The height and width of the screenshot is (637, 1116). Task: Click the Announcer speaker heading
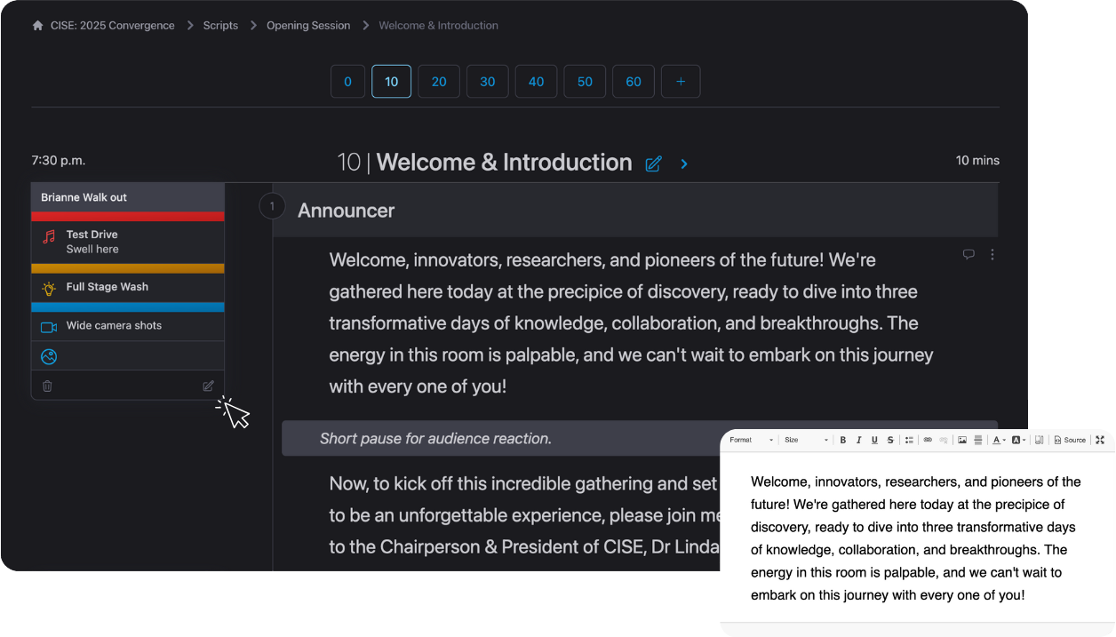347,211
